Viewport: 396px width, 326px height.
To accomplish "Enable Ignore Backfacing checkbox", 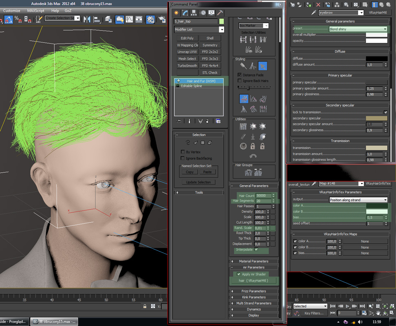I will click(x=183, y=158).
